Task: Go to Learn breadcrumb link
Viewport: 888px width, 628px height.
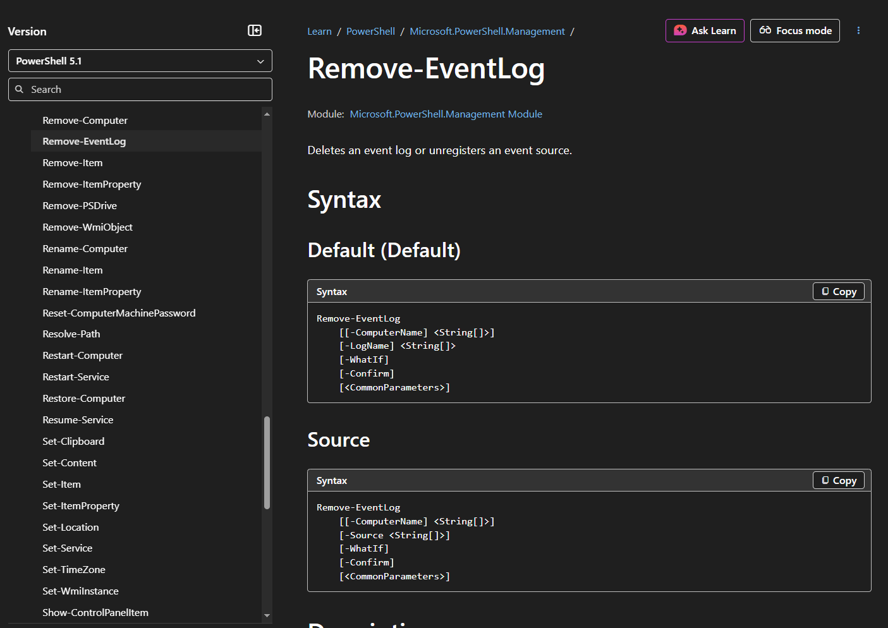Action: pyautogui.click(x=319, y=31)
